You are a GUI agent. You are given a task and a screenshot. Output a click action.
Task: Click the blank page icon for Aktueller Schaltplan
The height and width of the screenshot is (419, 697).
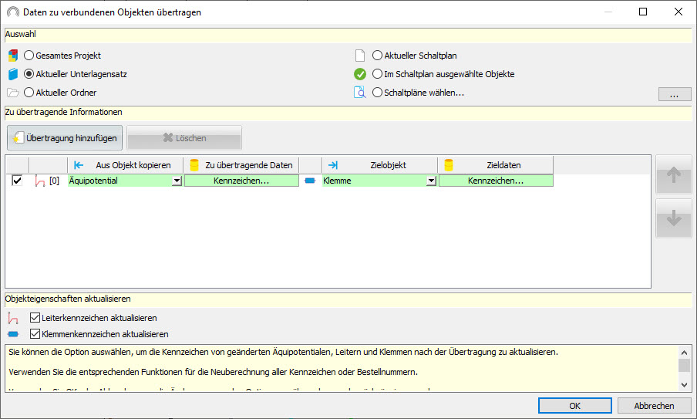pos(359,56)
